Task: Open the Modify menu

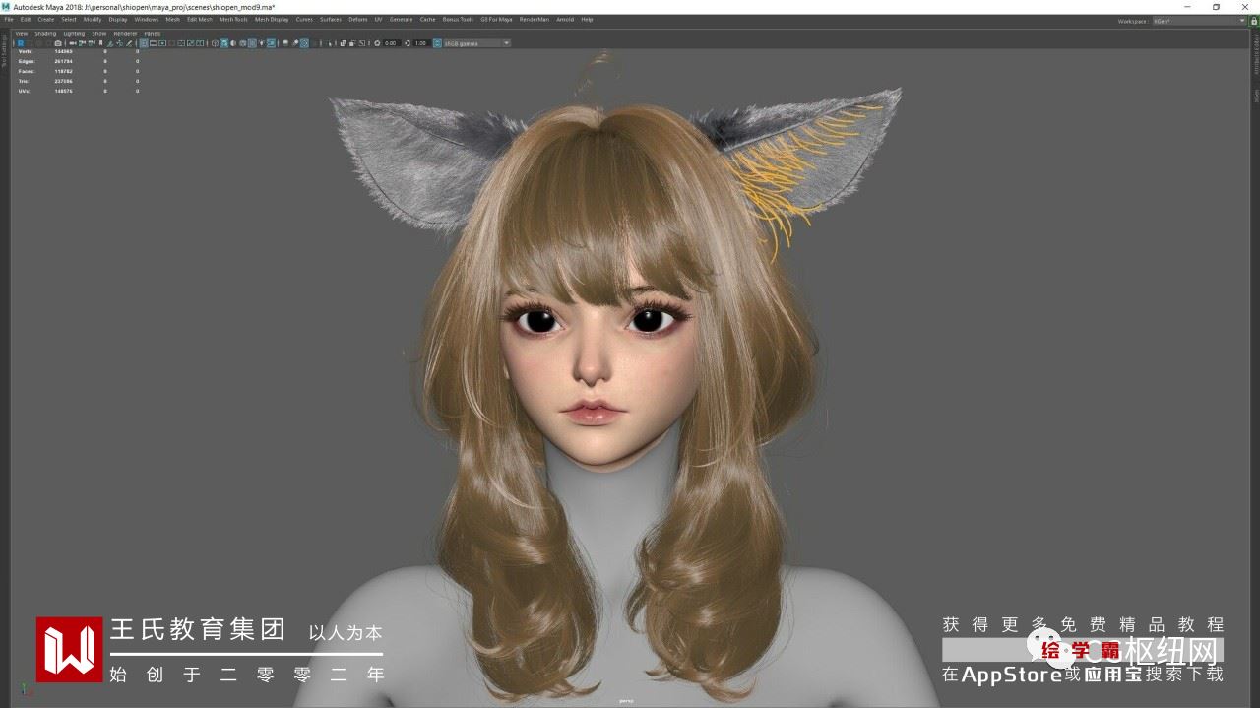Action: 93,19
